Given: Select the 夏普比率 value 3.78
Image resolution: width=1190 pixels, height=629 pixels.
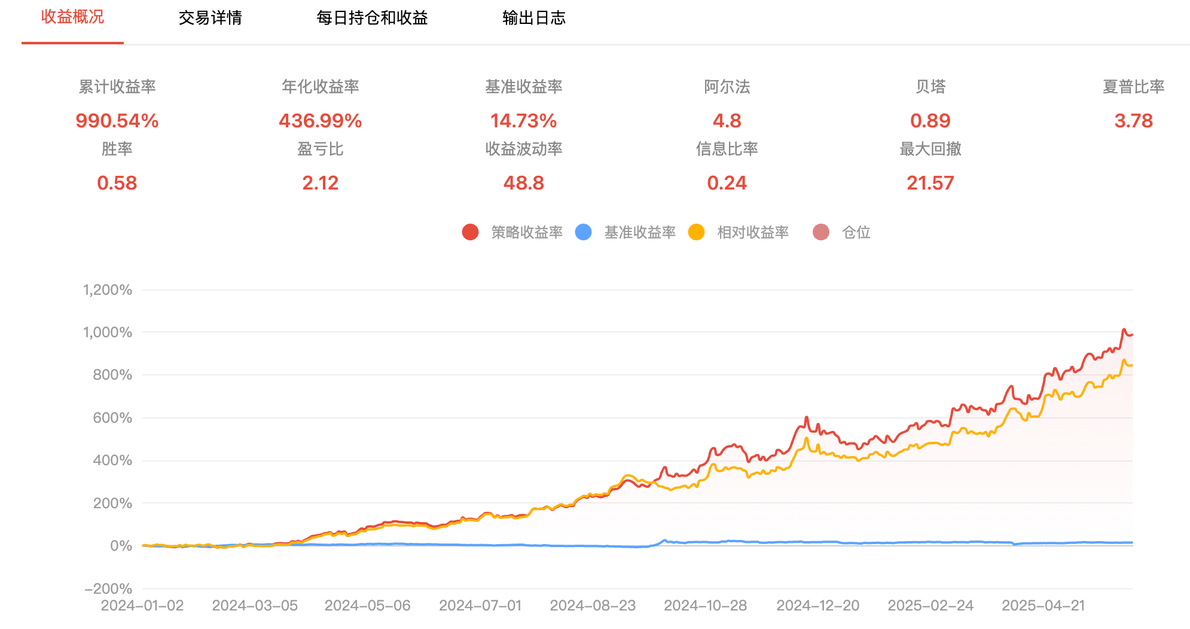Looking at the screenshot, I should pos(1133,121).
